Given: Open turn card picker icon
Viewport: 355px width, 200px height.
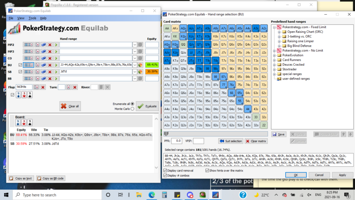Looking at the screenshot, I should (68, 87).
